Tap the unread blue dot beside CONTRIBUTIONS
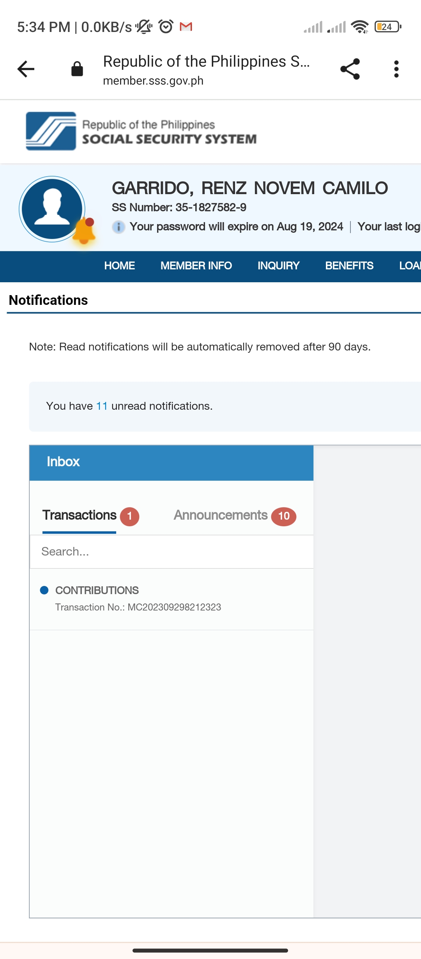Viewport: 421px width, 959px height. pos(44,590)
